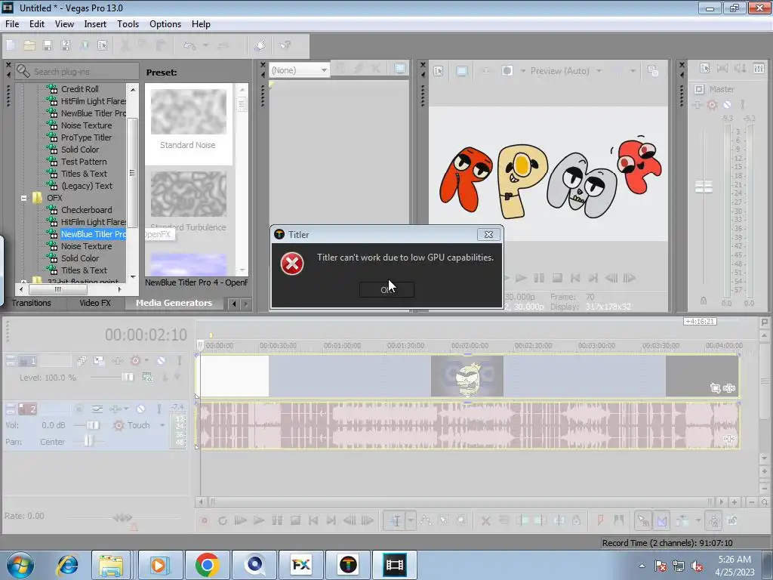Image resolution: width=773 pixels, height=580 pixels.
Task: Mute the Master bus
Action: click(x=727, y=104)
